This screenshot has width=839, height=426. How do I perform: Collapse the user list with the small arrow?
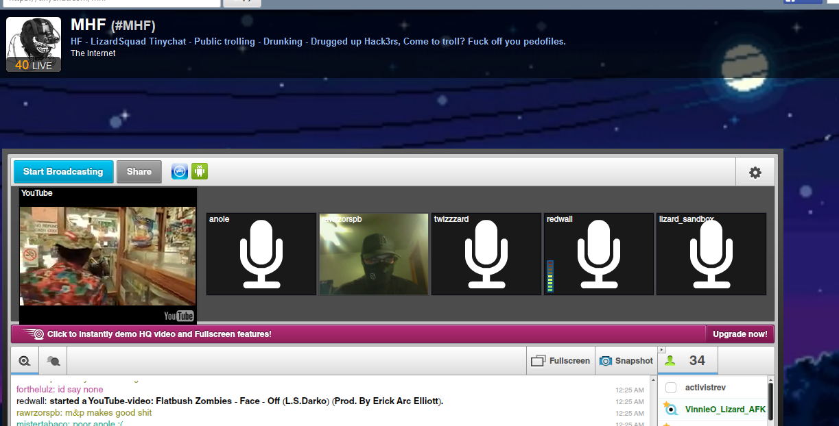(662, 350)
